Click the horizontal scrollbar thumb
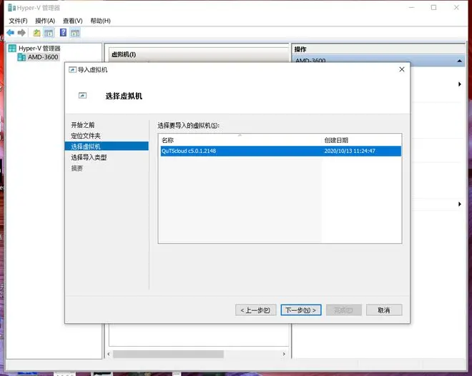Viewport: 472px width, 376px height. pyautogui.click(x=168, y=354)
